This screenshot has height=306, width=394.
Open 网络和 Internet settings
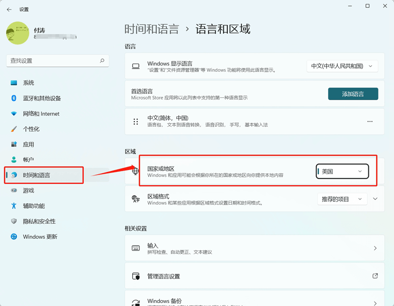58,114
